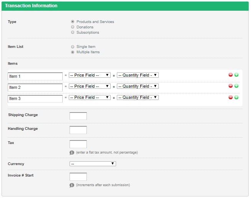Click the info icon below Invoice # Start
Screen dimensions: 251x198
click(x=72, y=185)
